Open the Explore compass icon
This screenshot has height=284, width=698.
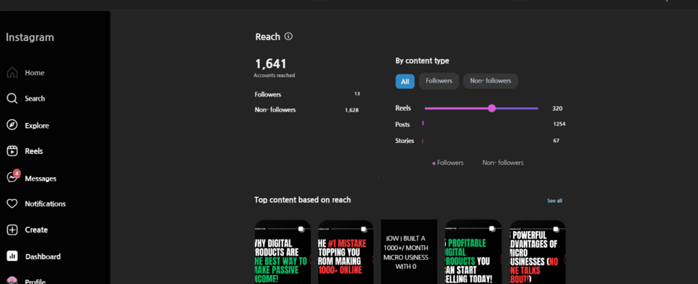12,126
